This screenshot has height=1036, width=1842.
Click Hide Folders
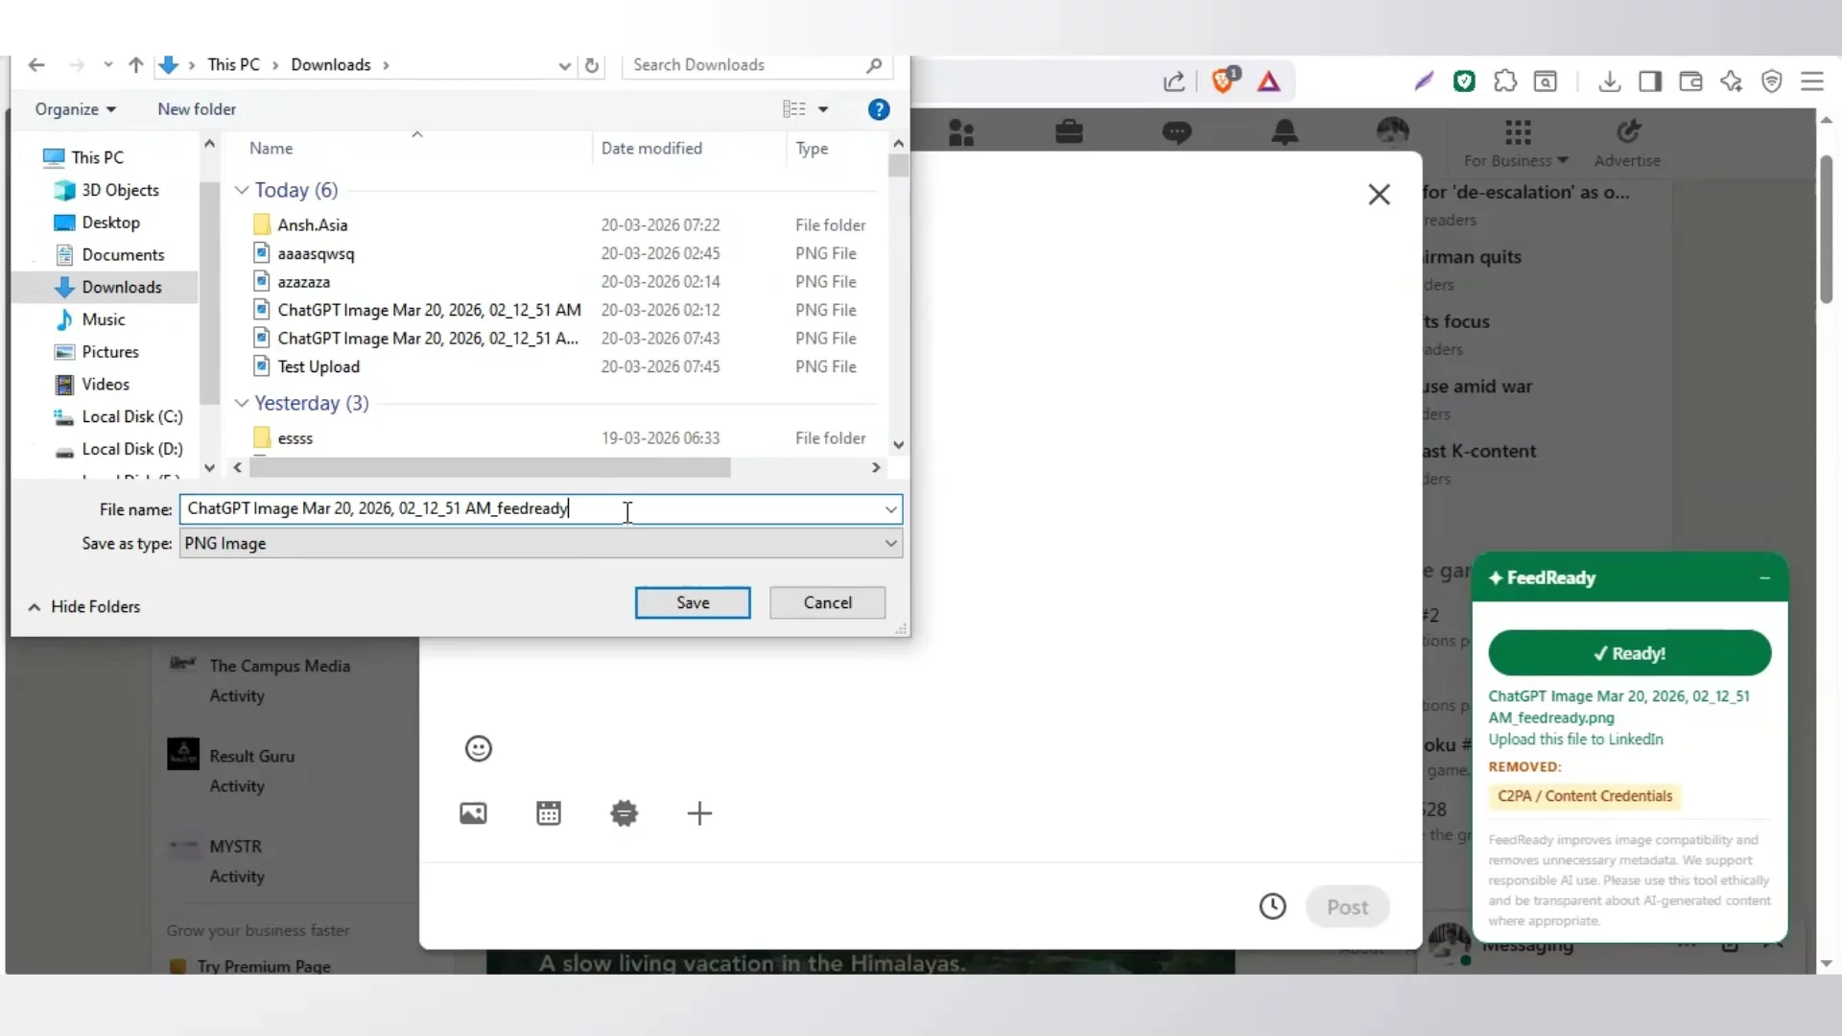pos(84,606)
